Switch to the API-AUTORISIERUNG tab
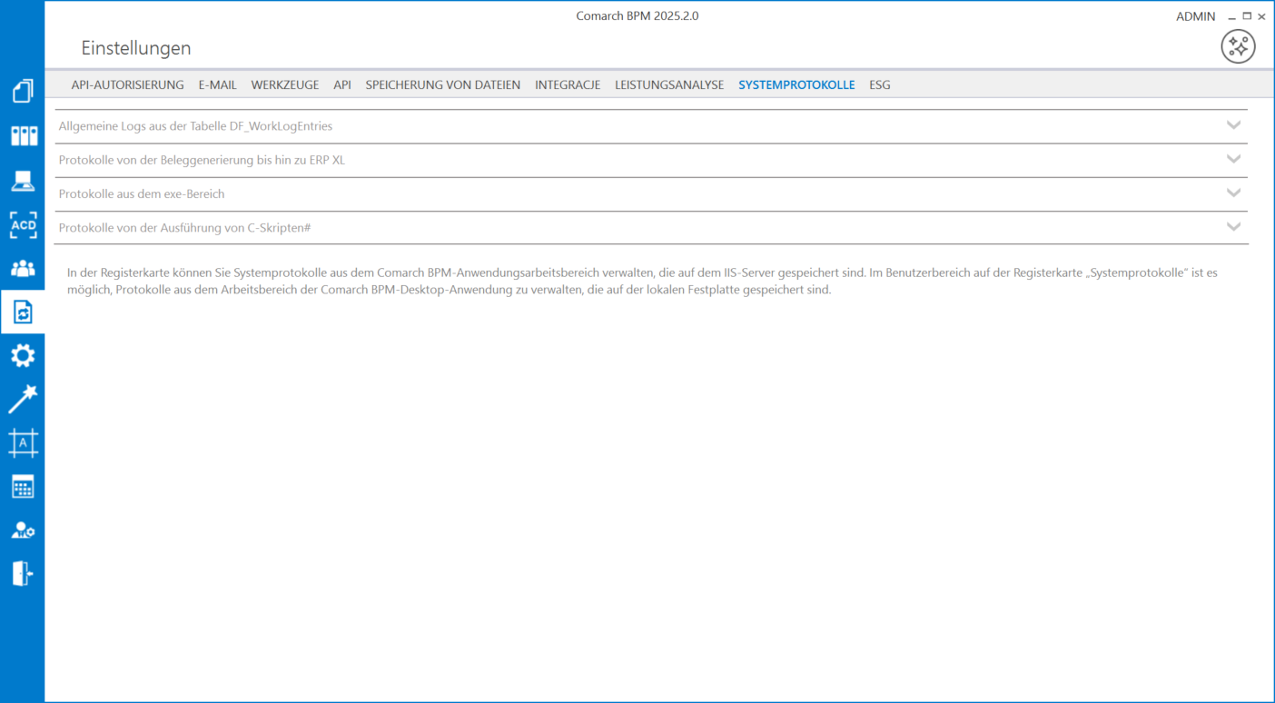Screen dimensions: 1275x703 point(127,84)
